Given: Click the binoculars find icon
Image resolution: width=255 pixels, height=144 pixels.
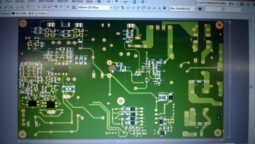Looking at the screenshot, I should 74,7.
